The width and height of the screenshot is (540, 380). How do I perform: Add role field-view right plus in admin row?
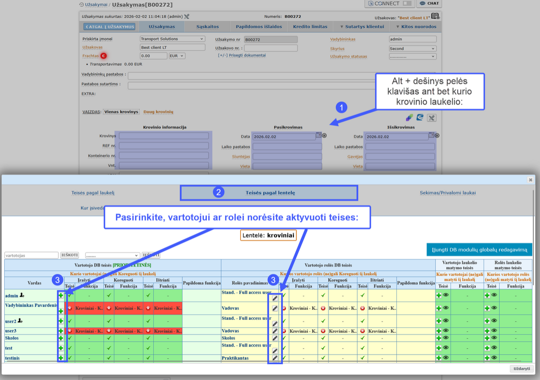pos(487,295)
